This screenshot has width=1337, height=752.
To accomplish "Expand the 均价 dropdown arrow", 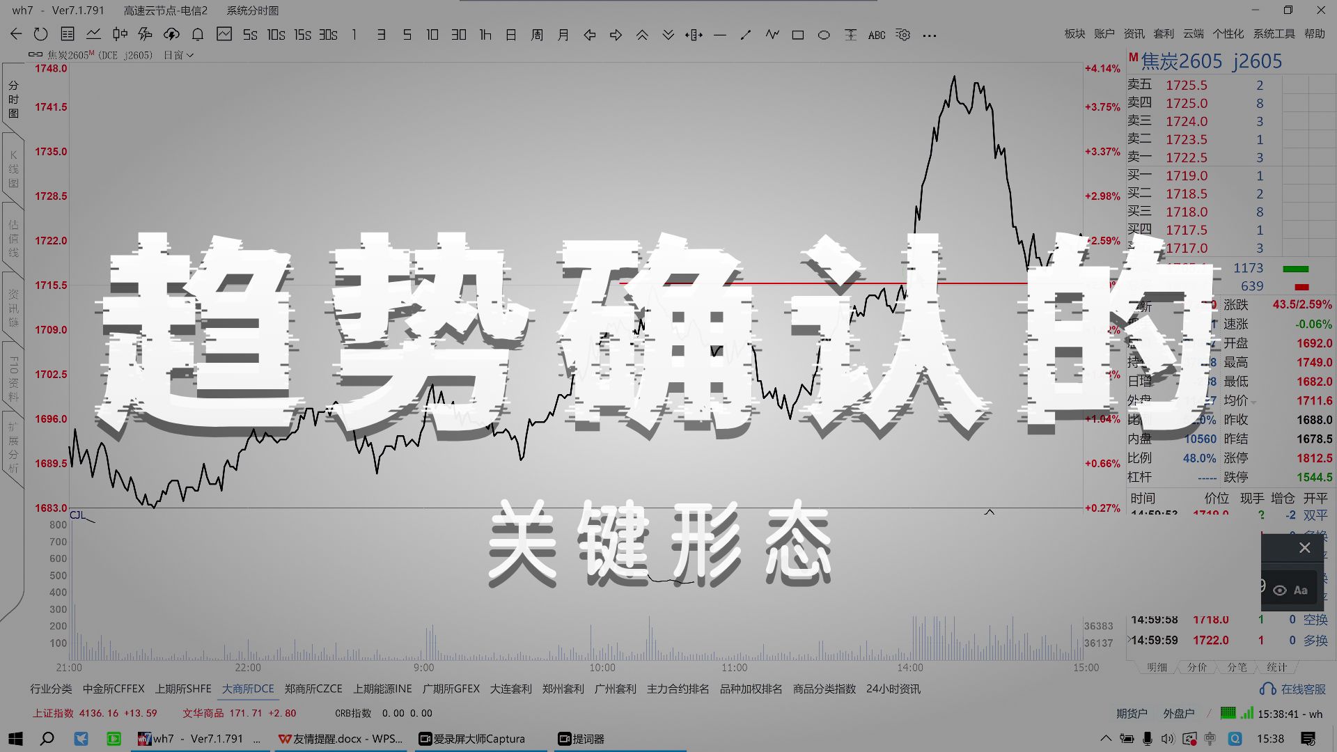I will pyautogui.click(x=1253, y=402).
